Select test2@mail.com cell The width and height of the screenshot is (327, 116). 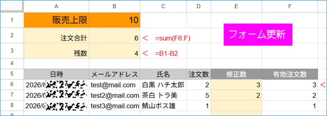pos(115,96)
